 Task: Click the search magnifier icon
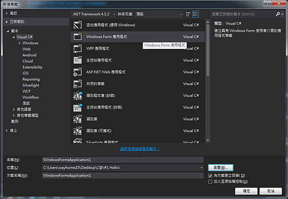pyautogui.click(x=278, y=14)
